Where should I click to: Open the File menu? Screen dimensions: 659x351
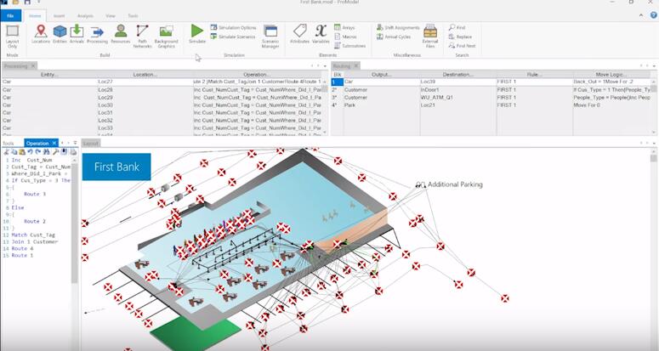[10, 16]
